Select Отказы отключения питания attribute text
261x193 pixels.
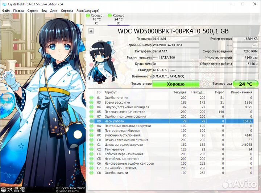pos(126,140)
